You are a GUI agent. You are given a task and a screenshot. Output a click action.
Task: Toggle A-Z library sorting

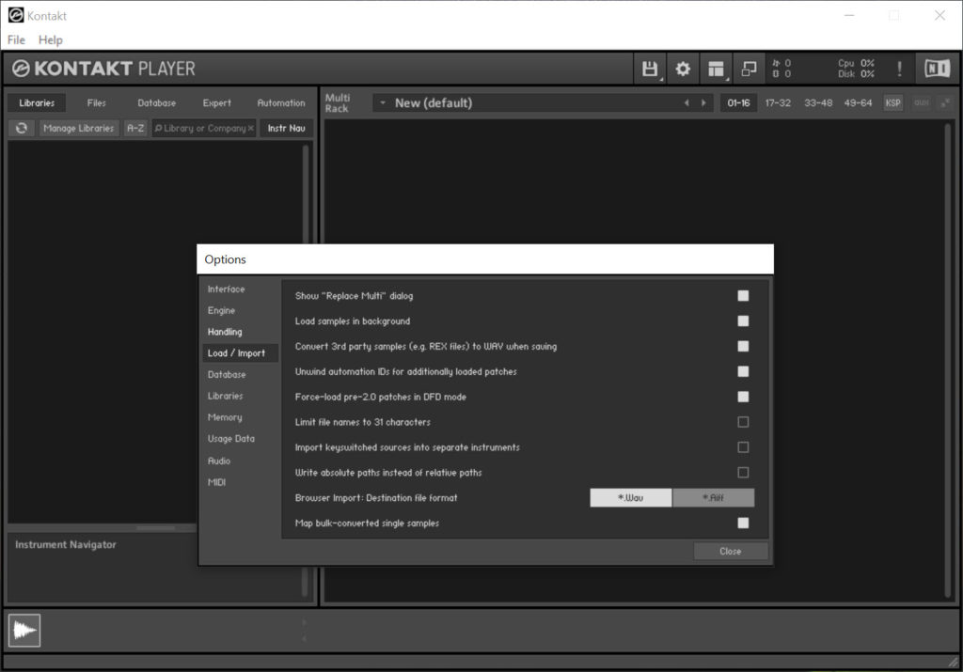(x=135, y=128)
